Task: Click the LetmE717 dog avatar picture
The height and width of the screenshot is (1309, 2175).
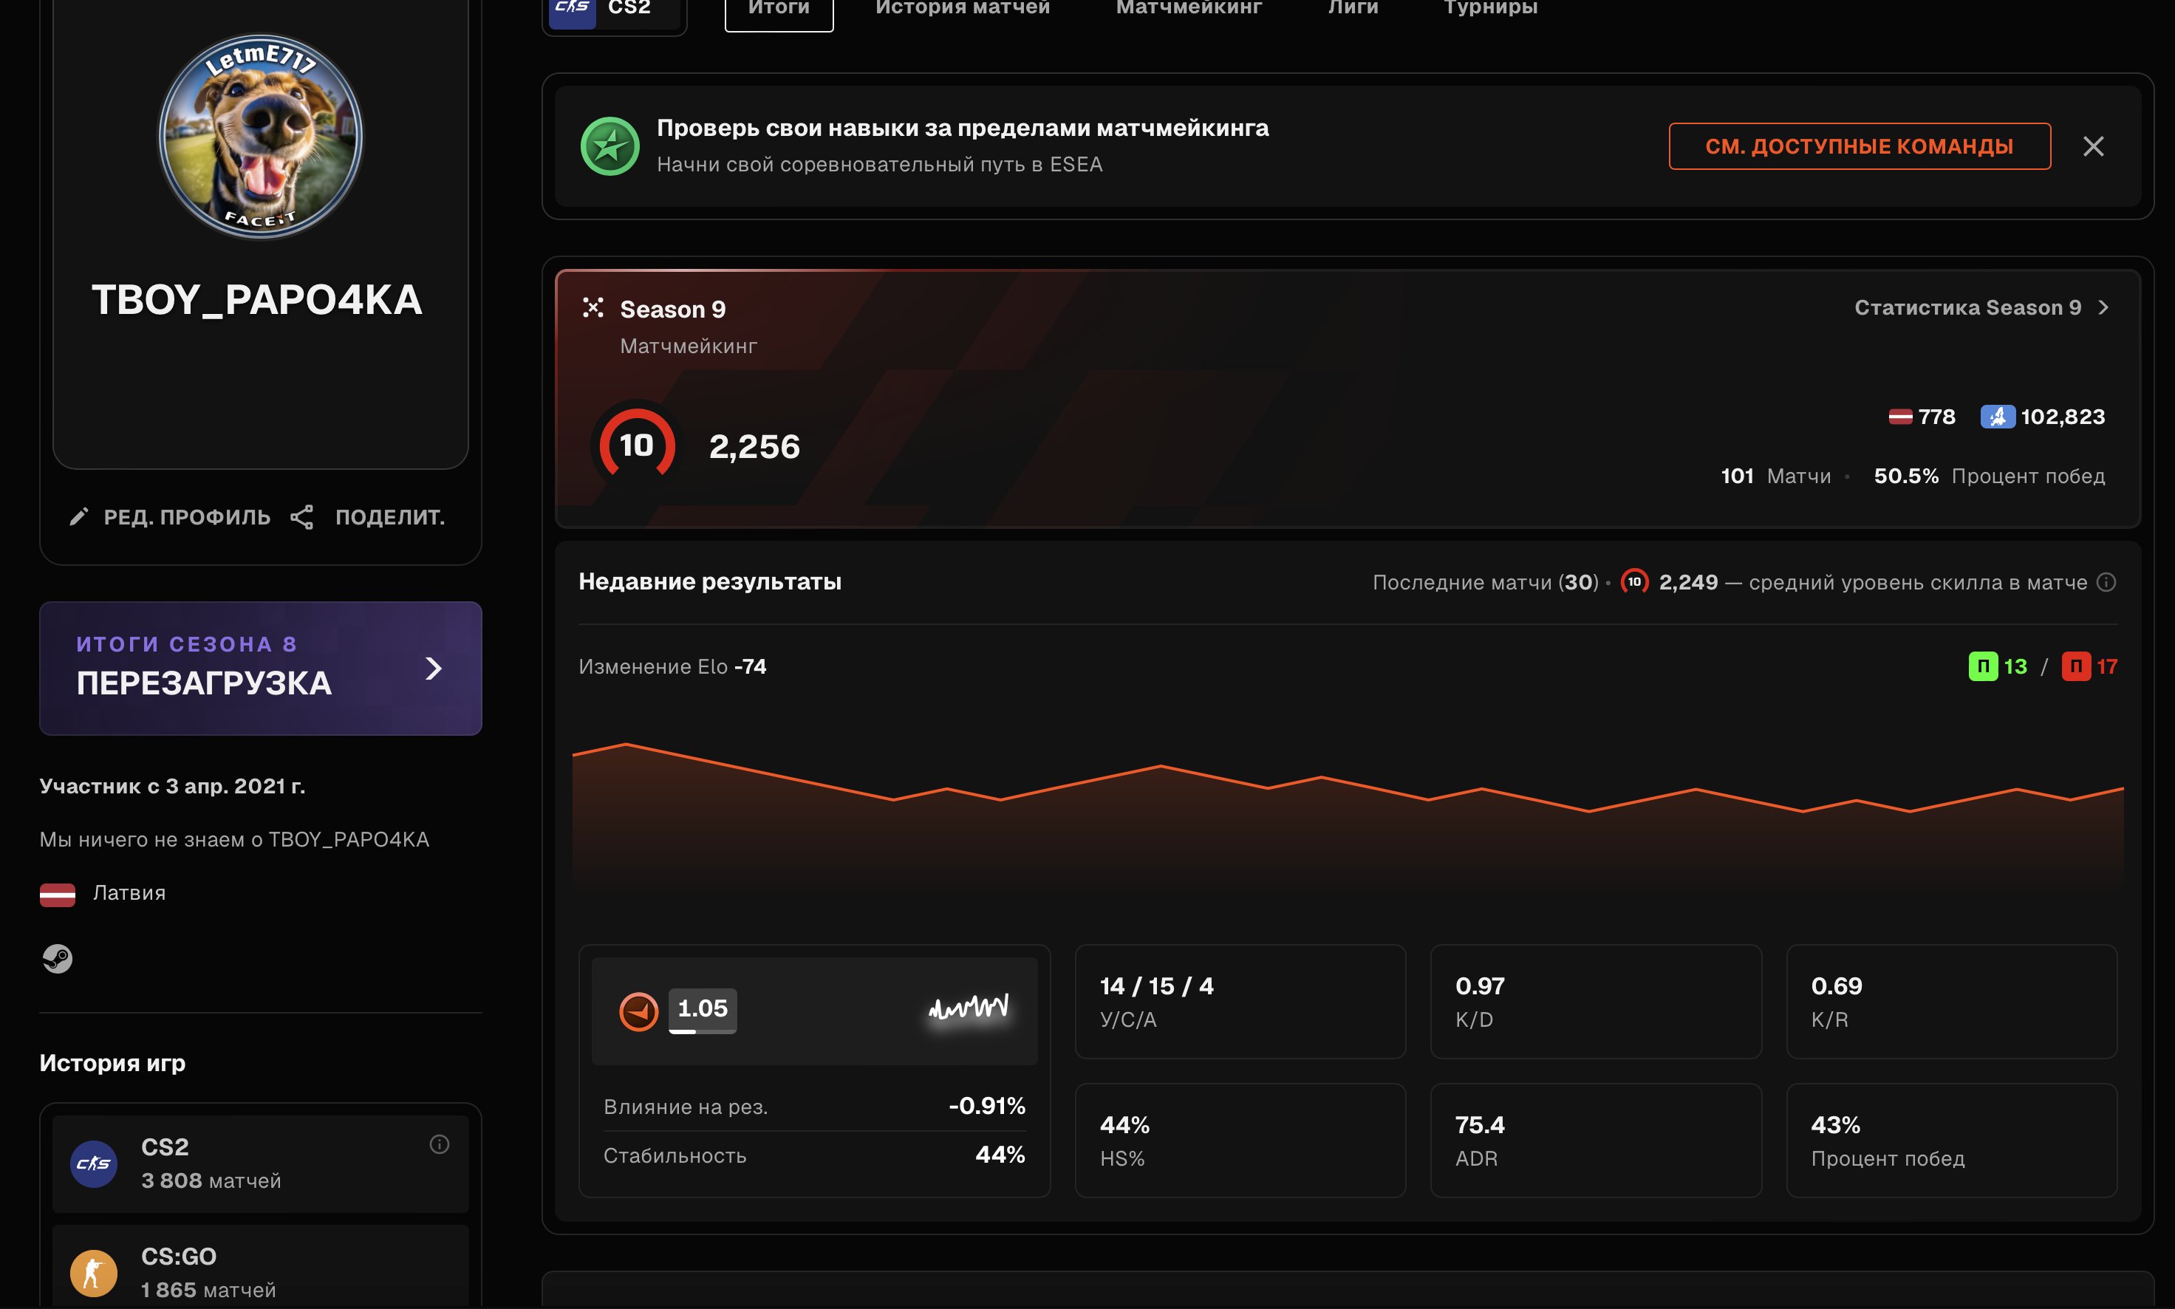Action: click(x=260, y=137)
